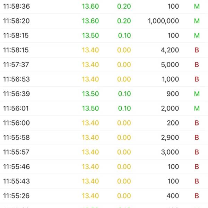208x208 pixels.
Task: Tap the 4,200 volume trade row
Action: [x=104, y=50]
